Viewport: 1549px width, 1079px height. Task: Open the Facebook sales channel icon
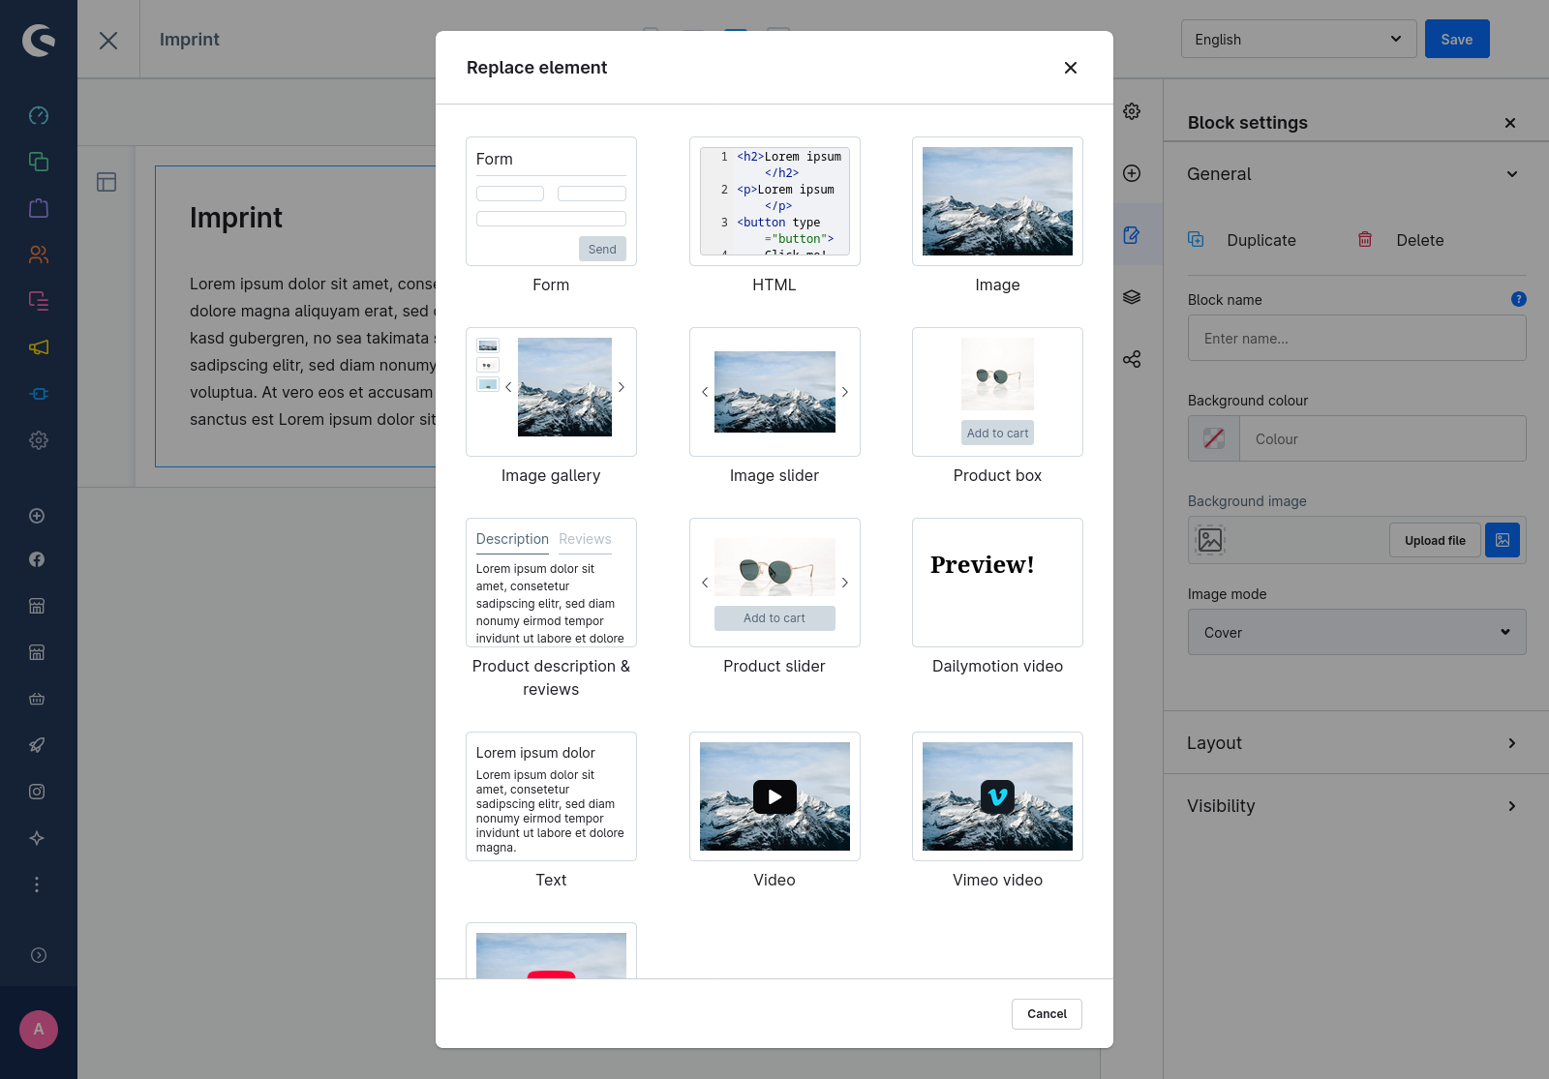[x=37, y=559]
